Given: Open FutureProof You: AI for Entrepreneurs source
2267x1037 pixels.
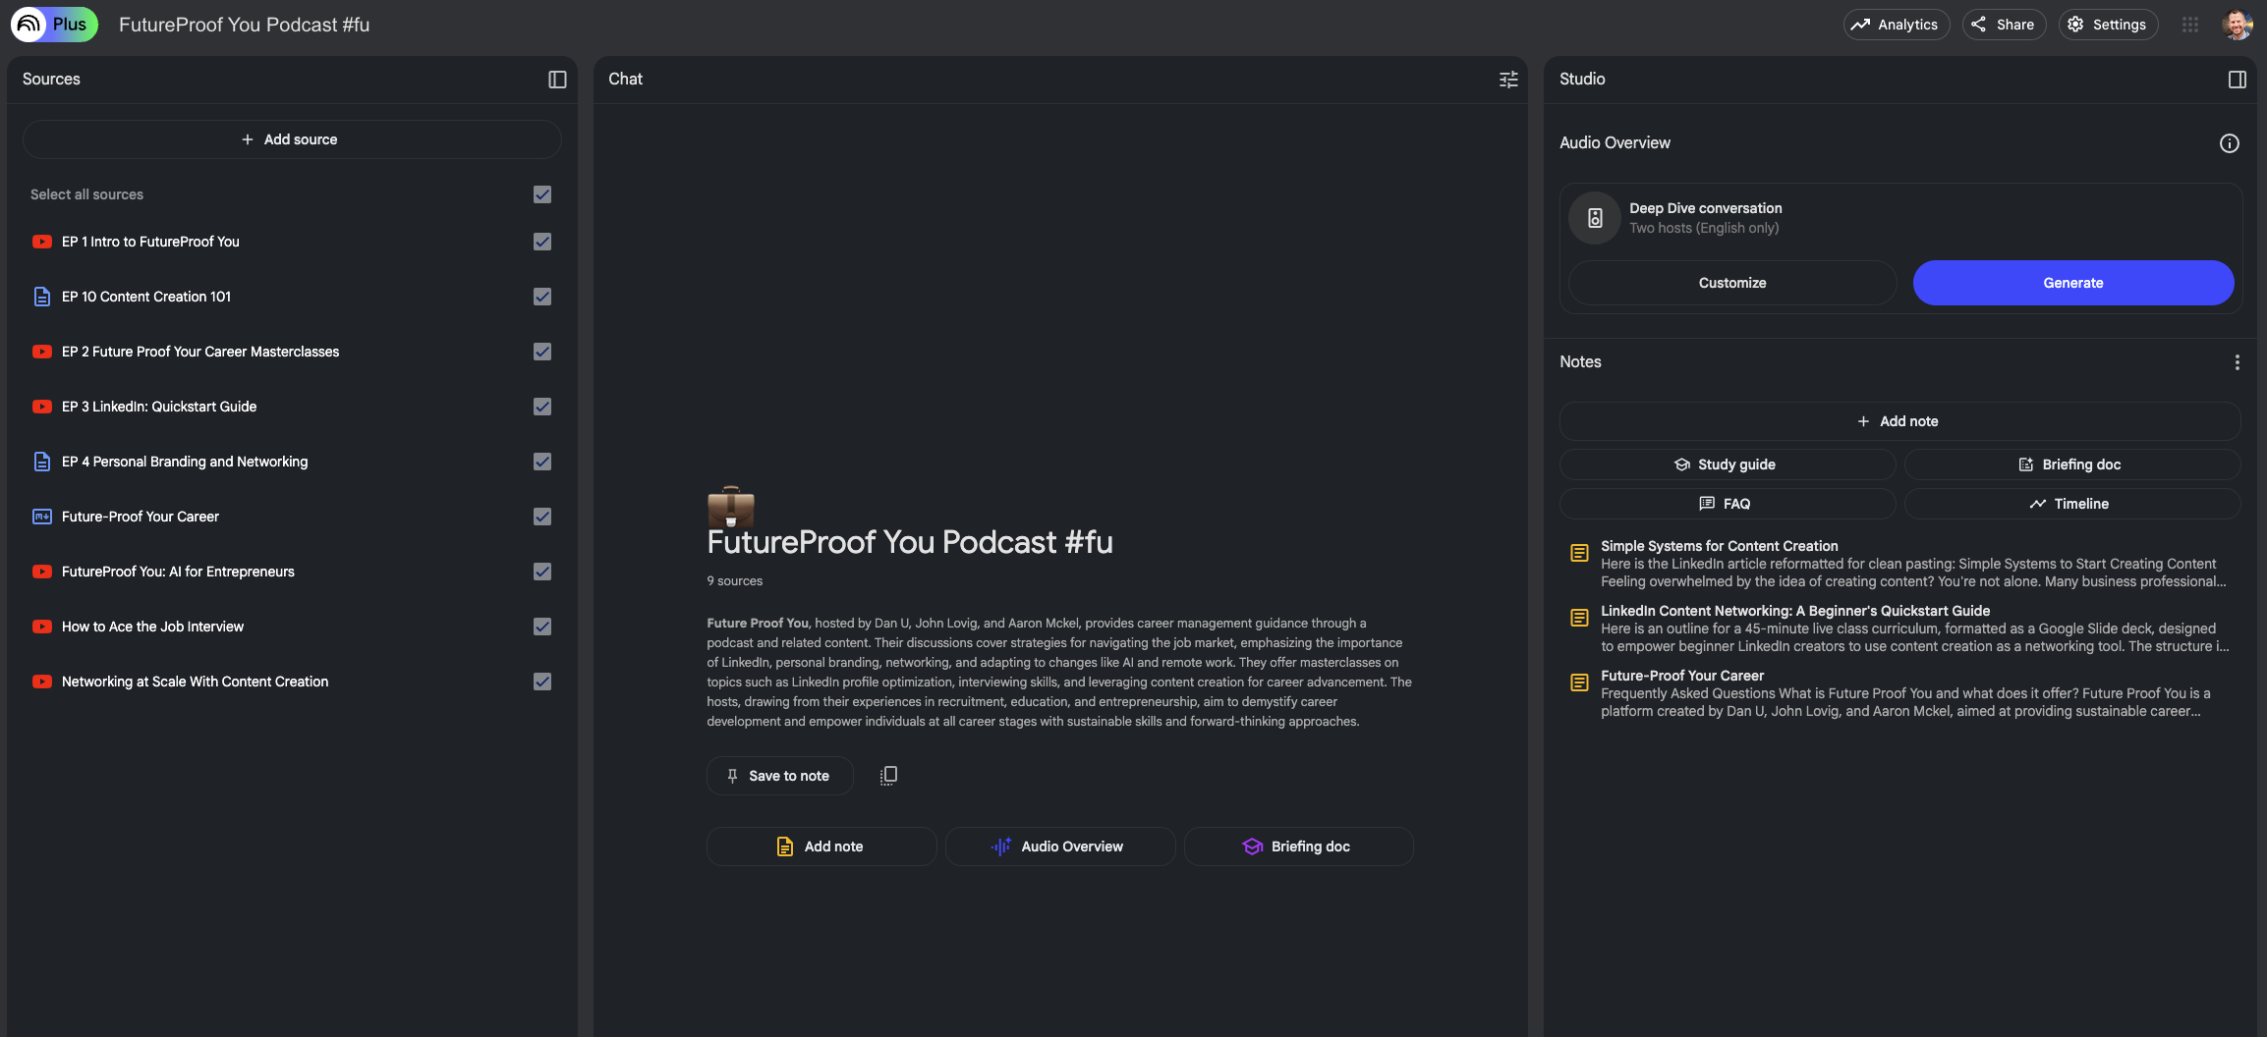Looking at the screenshot, I should pyautogui.click(x=178, y=572).
